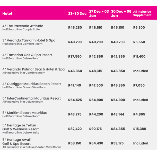Select 5* Heritage Le Telfair Golf & Wellness Resort
Screen dimensions: 157x151
click(21, 127)
